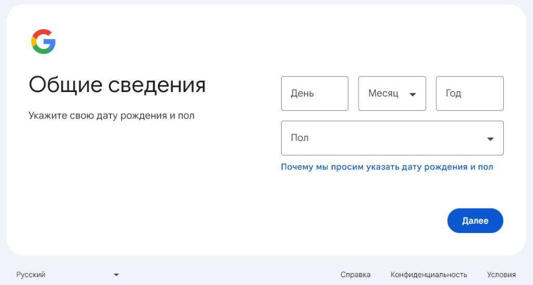Screen dimensions: 533x285
Task: Click text Укажите свою дату рождения и пол
Action: coord(111,115)
